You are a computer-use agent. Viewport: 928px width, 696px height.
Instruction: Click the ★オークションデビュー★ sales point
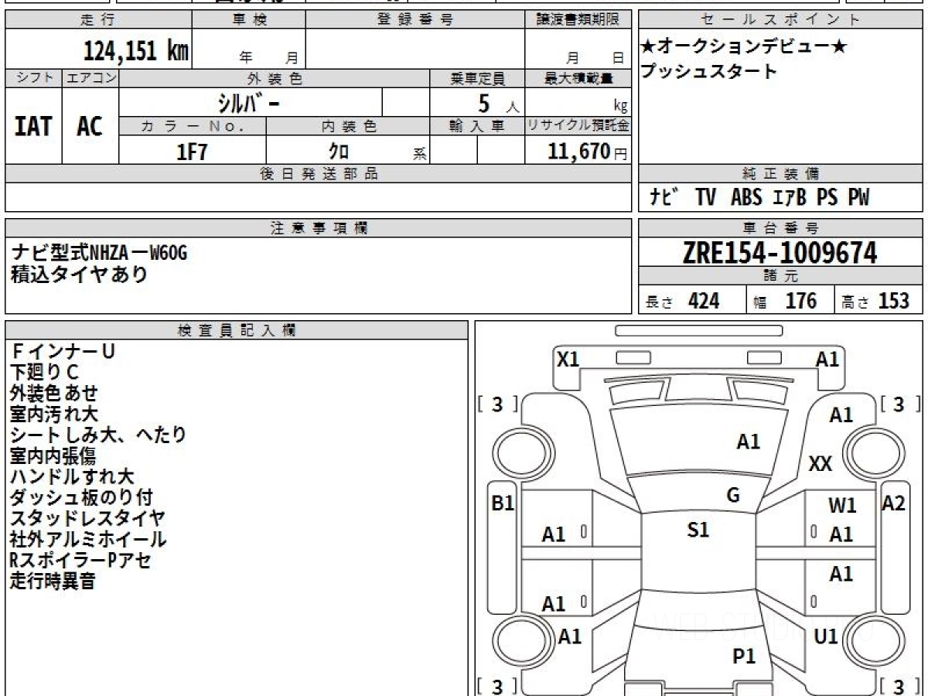(x=744, y=46)
